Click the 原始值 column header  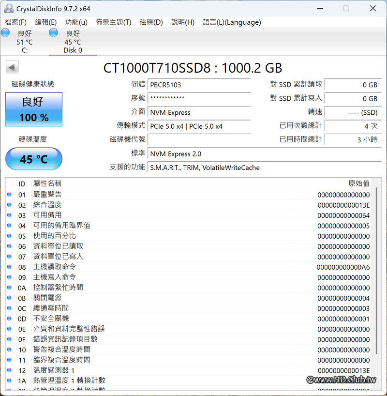(331, 183)
